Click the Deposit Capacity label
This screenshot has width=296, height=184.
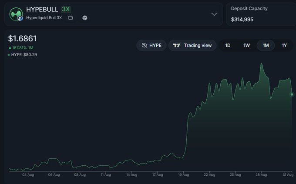point(249,9)
